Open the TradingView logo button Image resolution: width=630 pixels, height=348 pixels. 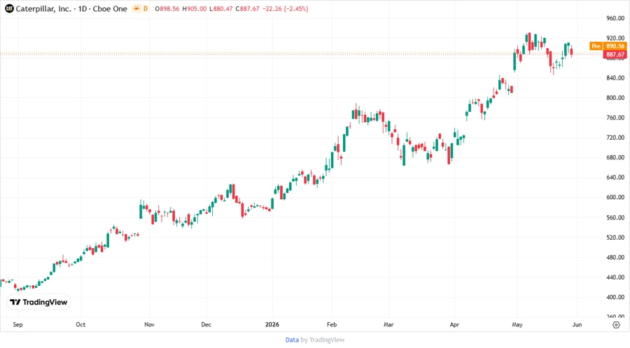point(38,303)
